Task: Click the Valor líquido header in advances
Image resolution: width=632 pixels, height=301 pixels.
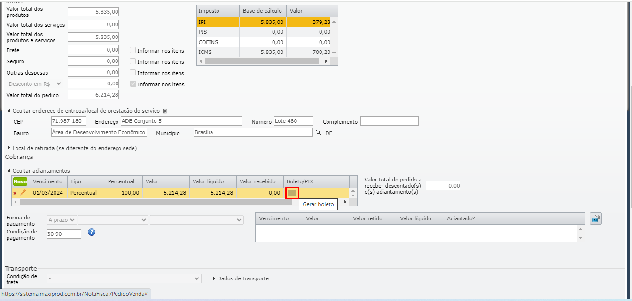Action: coord(213,181)
